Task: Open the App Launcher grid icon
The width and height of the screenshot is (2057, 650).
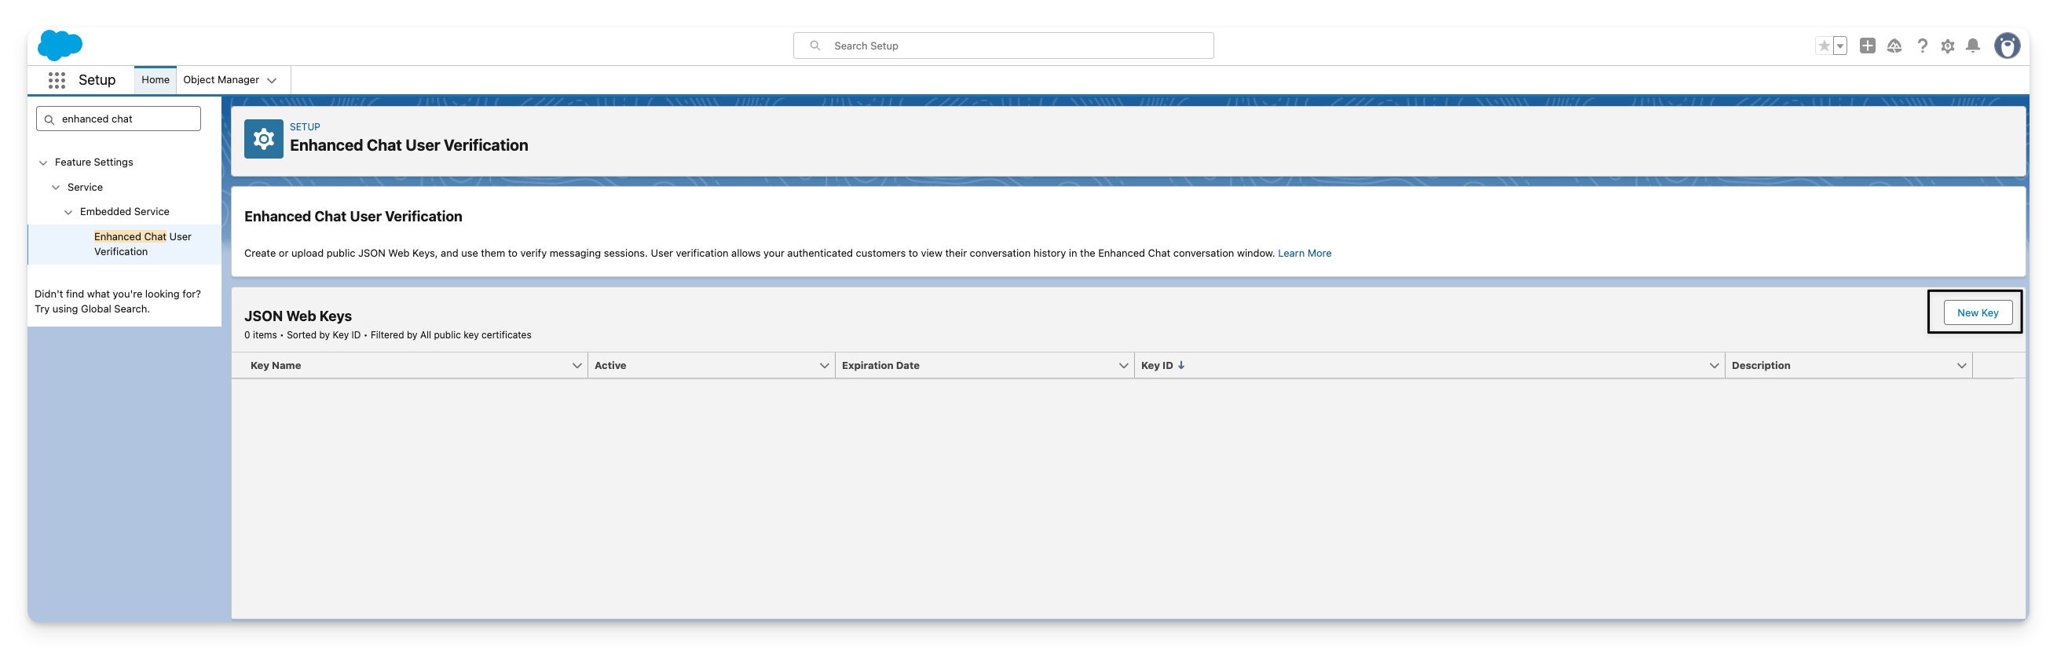Action: coord(57,80)
